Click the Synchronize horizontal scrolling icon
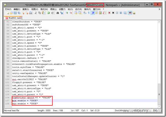 pos(80,13)
